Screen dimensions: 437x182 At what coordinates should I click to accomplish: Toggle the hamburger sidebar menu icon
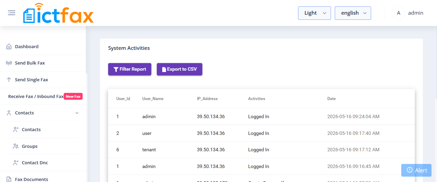12,13
